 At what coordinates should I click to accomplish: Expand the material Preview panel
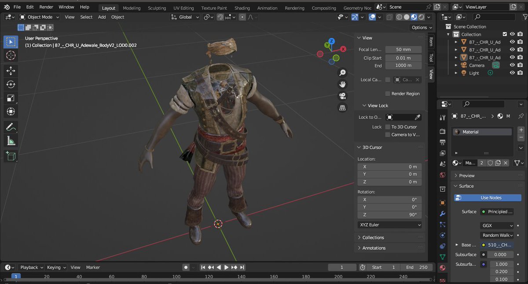point(466,175)
